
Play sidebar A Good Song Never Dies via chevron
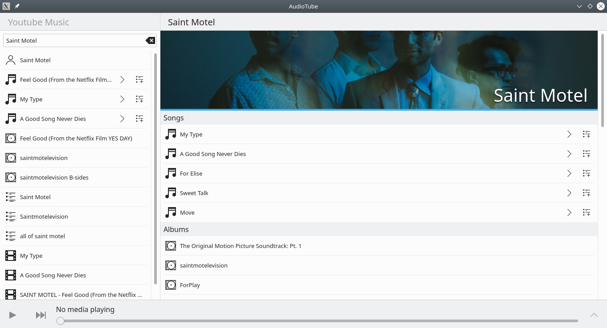122,119
